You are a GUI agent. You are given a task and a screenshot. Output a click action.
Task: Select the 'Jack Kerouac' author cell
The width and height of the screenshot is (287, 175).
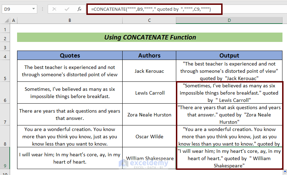pos(149,71)
